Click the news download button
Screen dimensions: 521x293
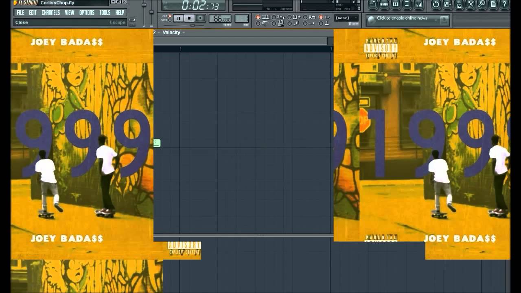pos(444,20)
